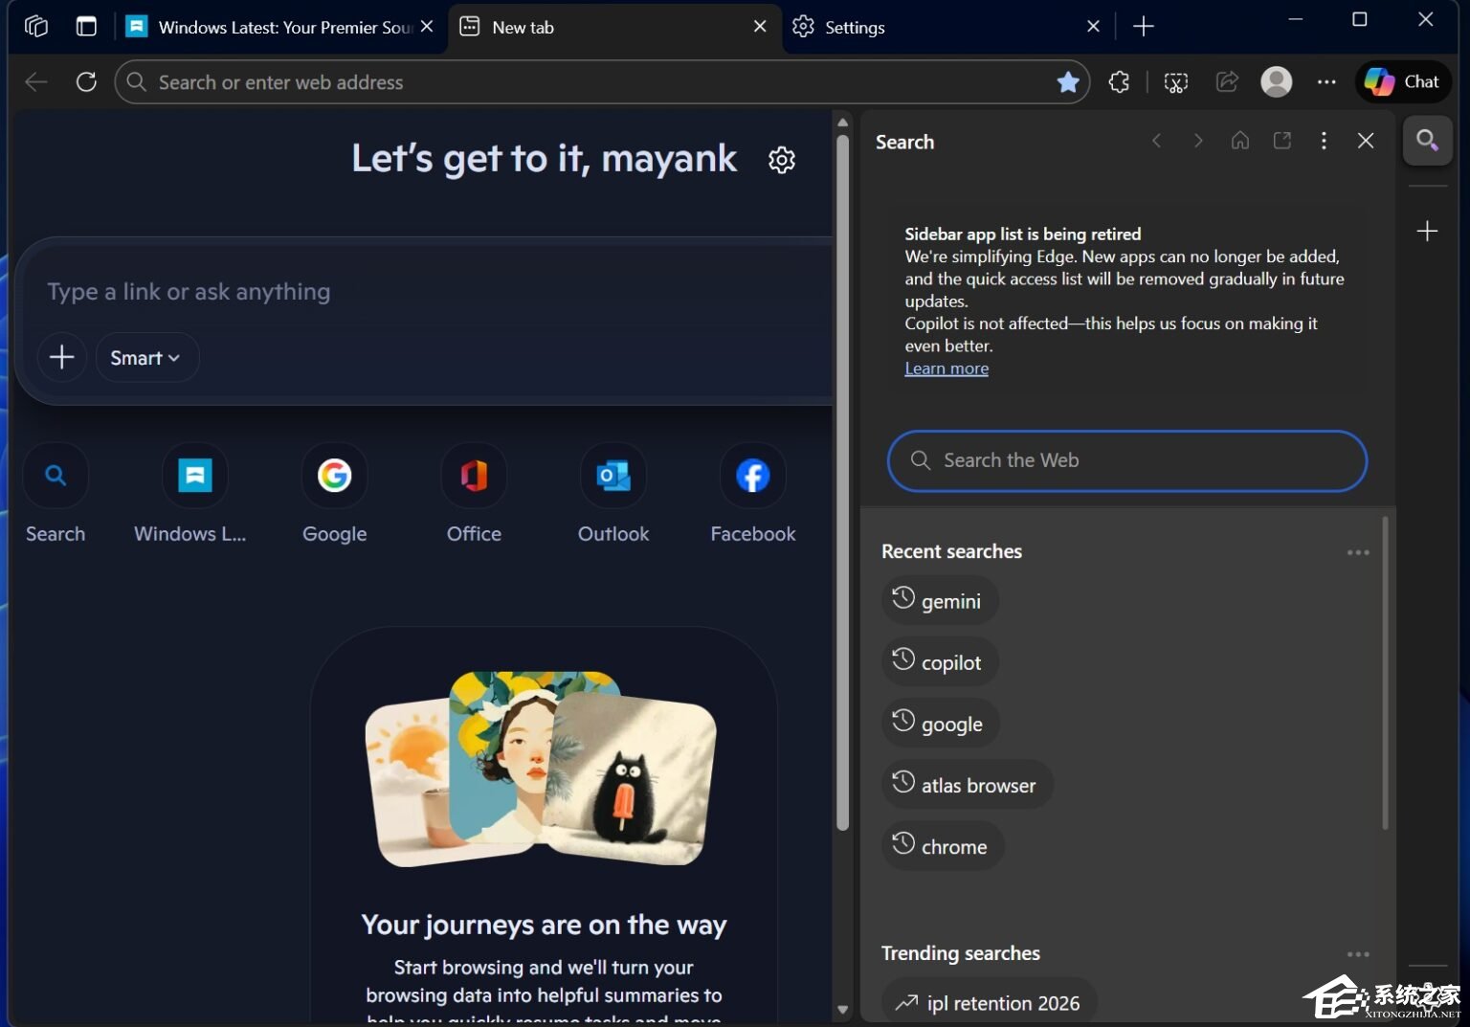
Task: Click the sidebar pane scrollbar thumb
Action: 1385,673
